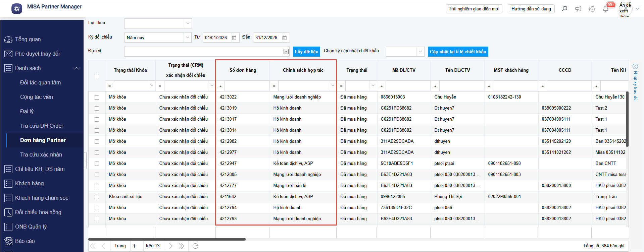Open the notifications bell icon
The height and width of the screenshot is (252, 644).
(x=605, y=9)
